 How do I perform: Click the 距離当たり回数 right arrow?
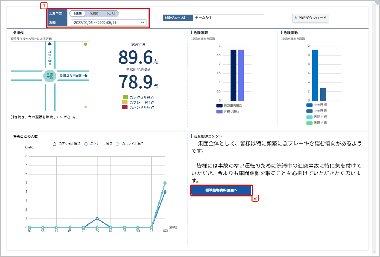[85, 76]
